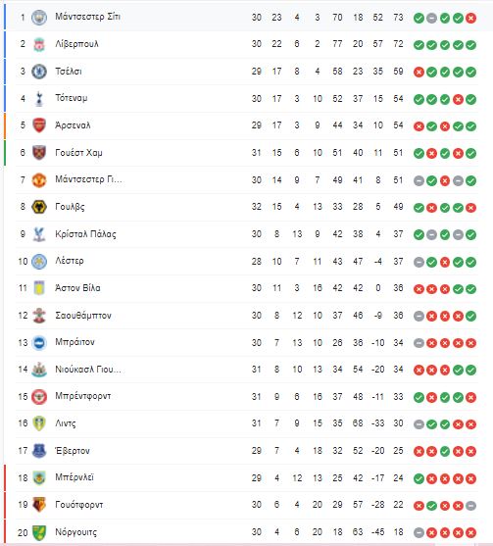Click the truncated Μάντσεστερ Γι... name
Viewport: 493px width, 546px height.
point(89,179)
